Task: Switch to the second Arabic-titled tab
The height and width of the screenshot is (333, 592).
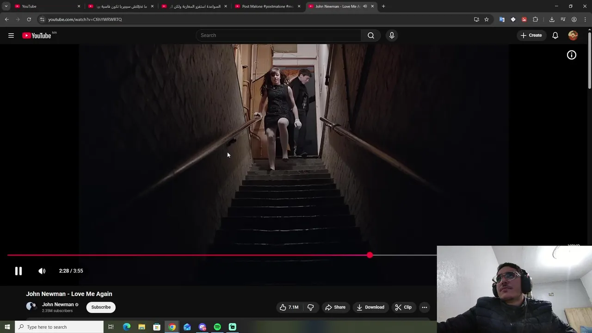Action: (121, 6)
